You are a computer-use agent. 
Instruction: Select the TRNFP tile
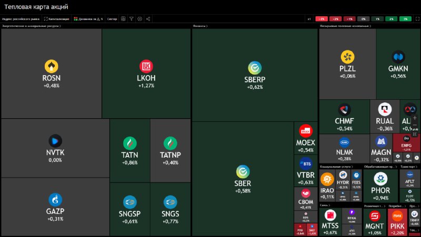tap(415, 217)
